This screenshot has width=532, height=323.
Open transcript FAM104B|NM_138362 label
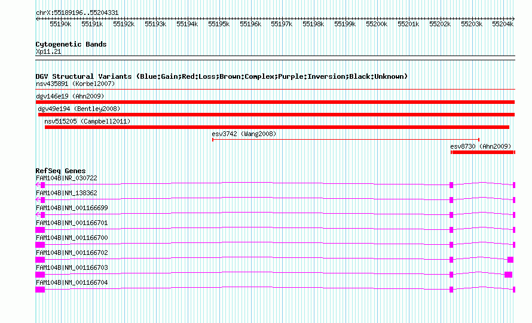click(66, 193)
